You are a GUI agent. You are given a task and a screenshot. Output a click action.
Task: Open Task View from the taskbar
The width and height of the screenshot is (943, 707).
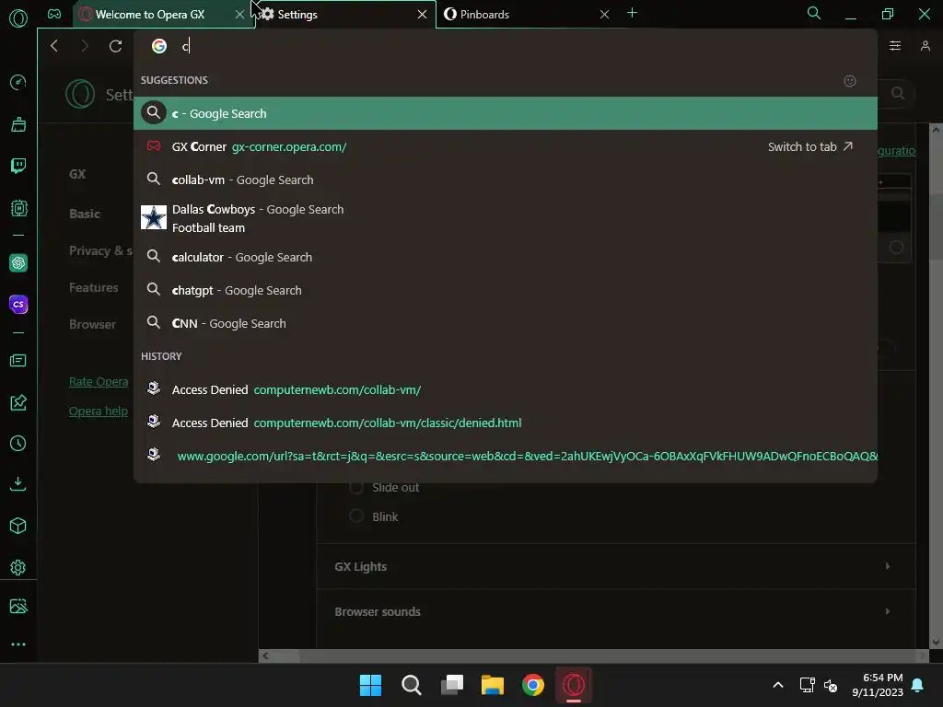[452, 685]
